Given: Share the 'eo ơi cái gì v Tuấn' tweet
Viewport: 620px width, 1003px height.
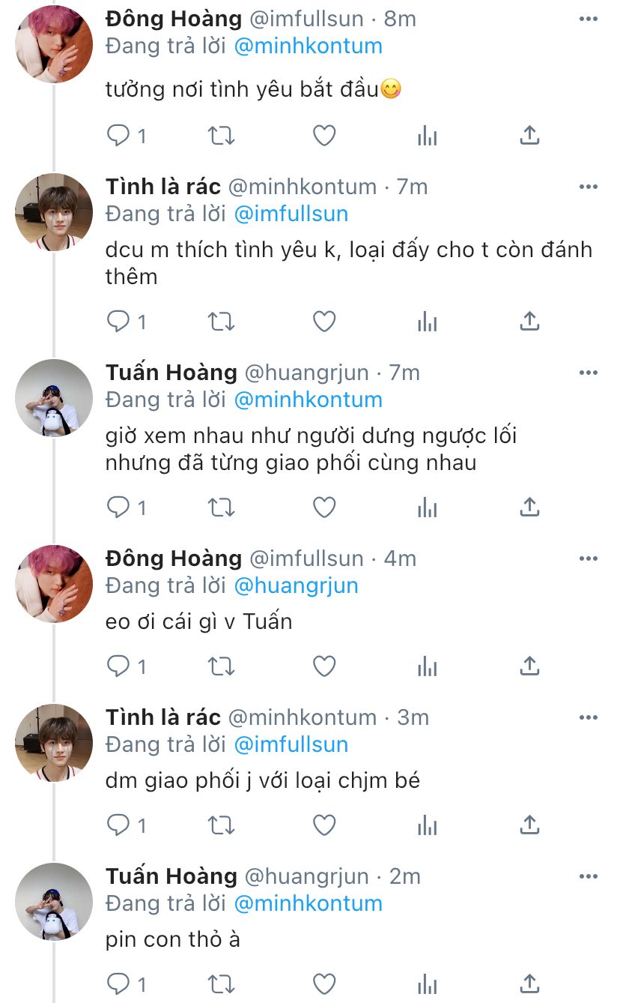Looking at the screenshot, I should [529, 666].
